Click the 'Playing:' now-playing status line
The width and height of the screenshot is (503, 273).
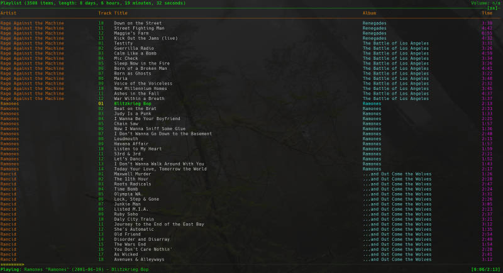click(75, 269)
